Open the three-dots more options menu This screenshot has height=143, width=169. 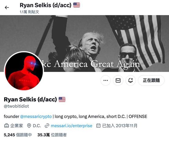pos(106,80)
